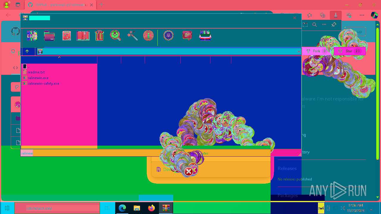Open Task View on the taskbar
This screenshot has height=214, width=381.
[x=107, y=208]
